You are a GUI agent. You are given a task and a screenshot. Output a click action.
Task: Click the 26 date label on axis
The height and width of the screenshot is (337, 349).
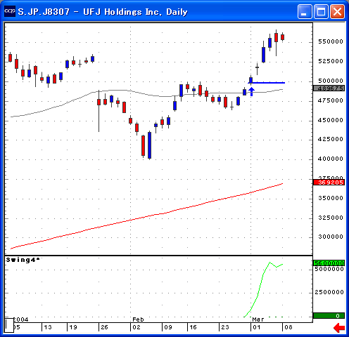tap(104, 327)
